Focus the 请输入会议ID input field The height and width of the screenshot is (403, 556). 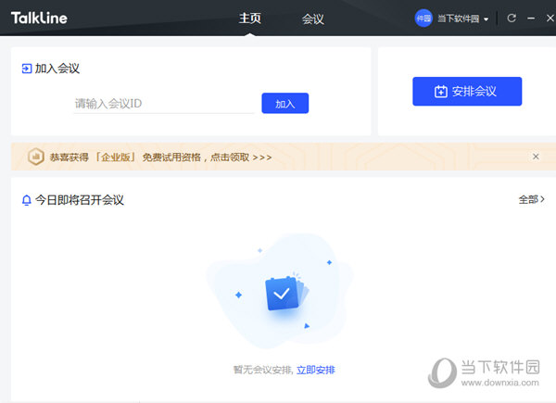pos(164,104)
